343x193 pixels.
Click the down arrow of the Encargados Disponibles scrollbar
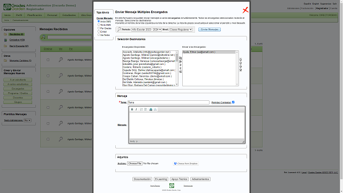177,85
